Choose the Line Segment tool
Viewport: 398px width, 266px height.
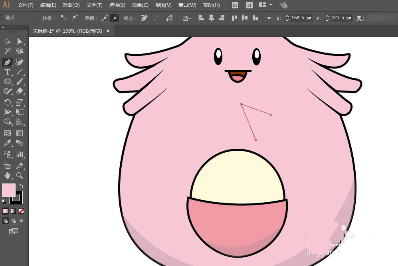click(x=20, y=72)
